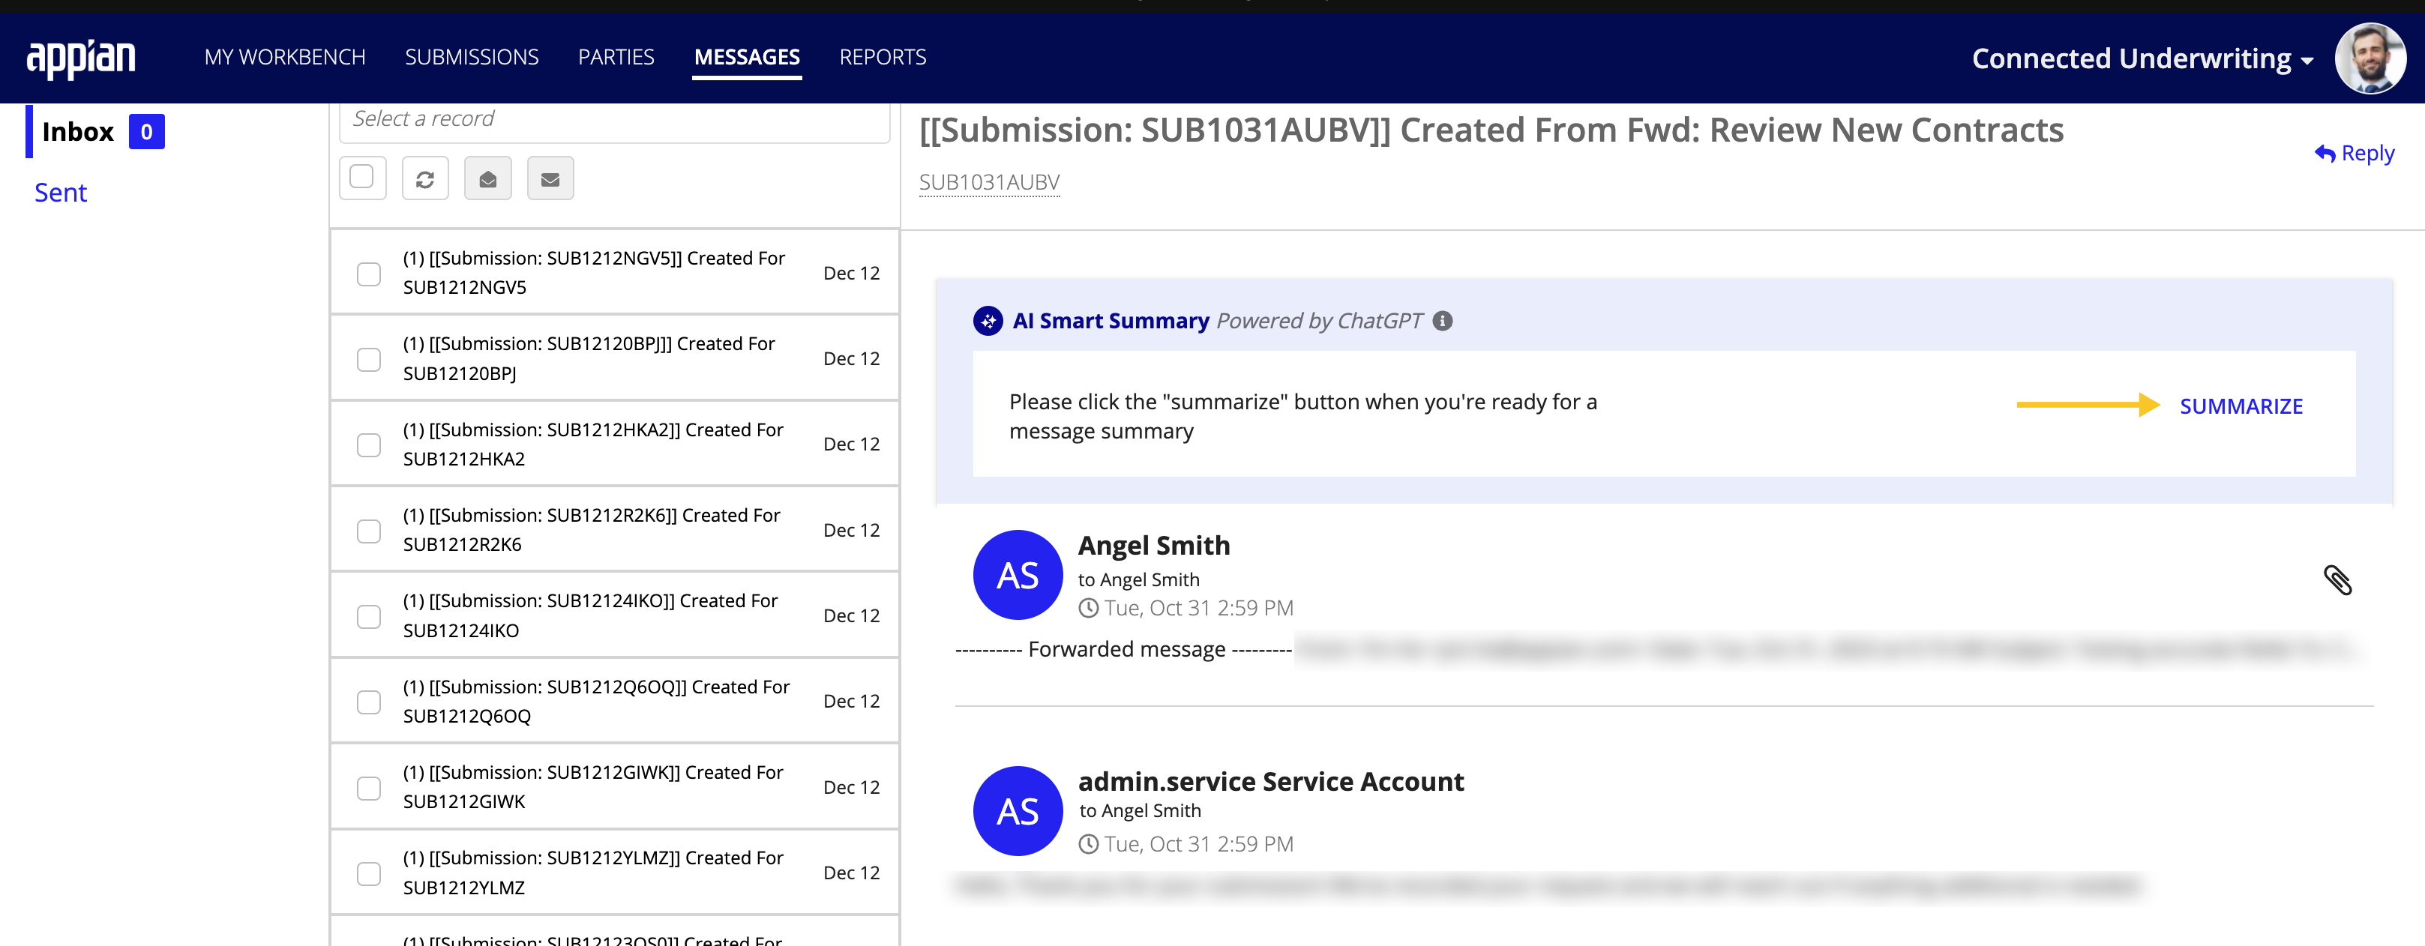Open the Sent folder

click(60, 193)
